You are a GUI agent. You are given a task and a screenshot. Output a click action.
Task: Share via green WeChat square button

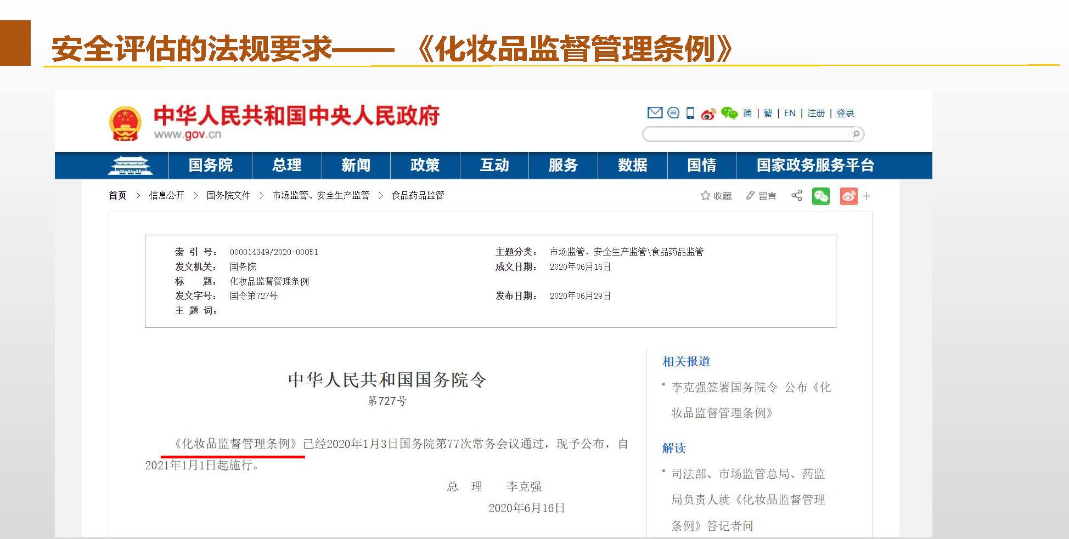(820, 196)
